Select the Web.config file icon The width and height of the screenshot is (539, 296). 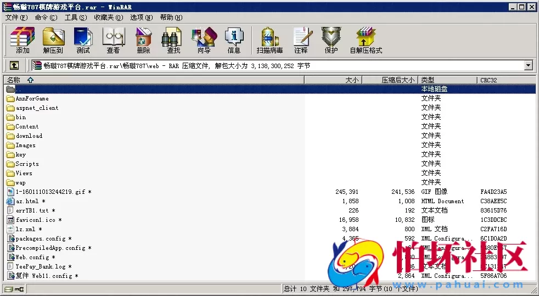pos(10,257)
